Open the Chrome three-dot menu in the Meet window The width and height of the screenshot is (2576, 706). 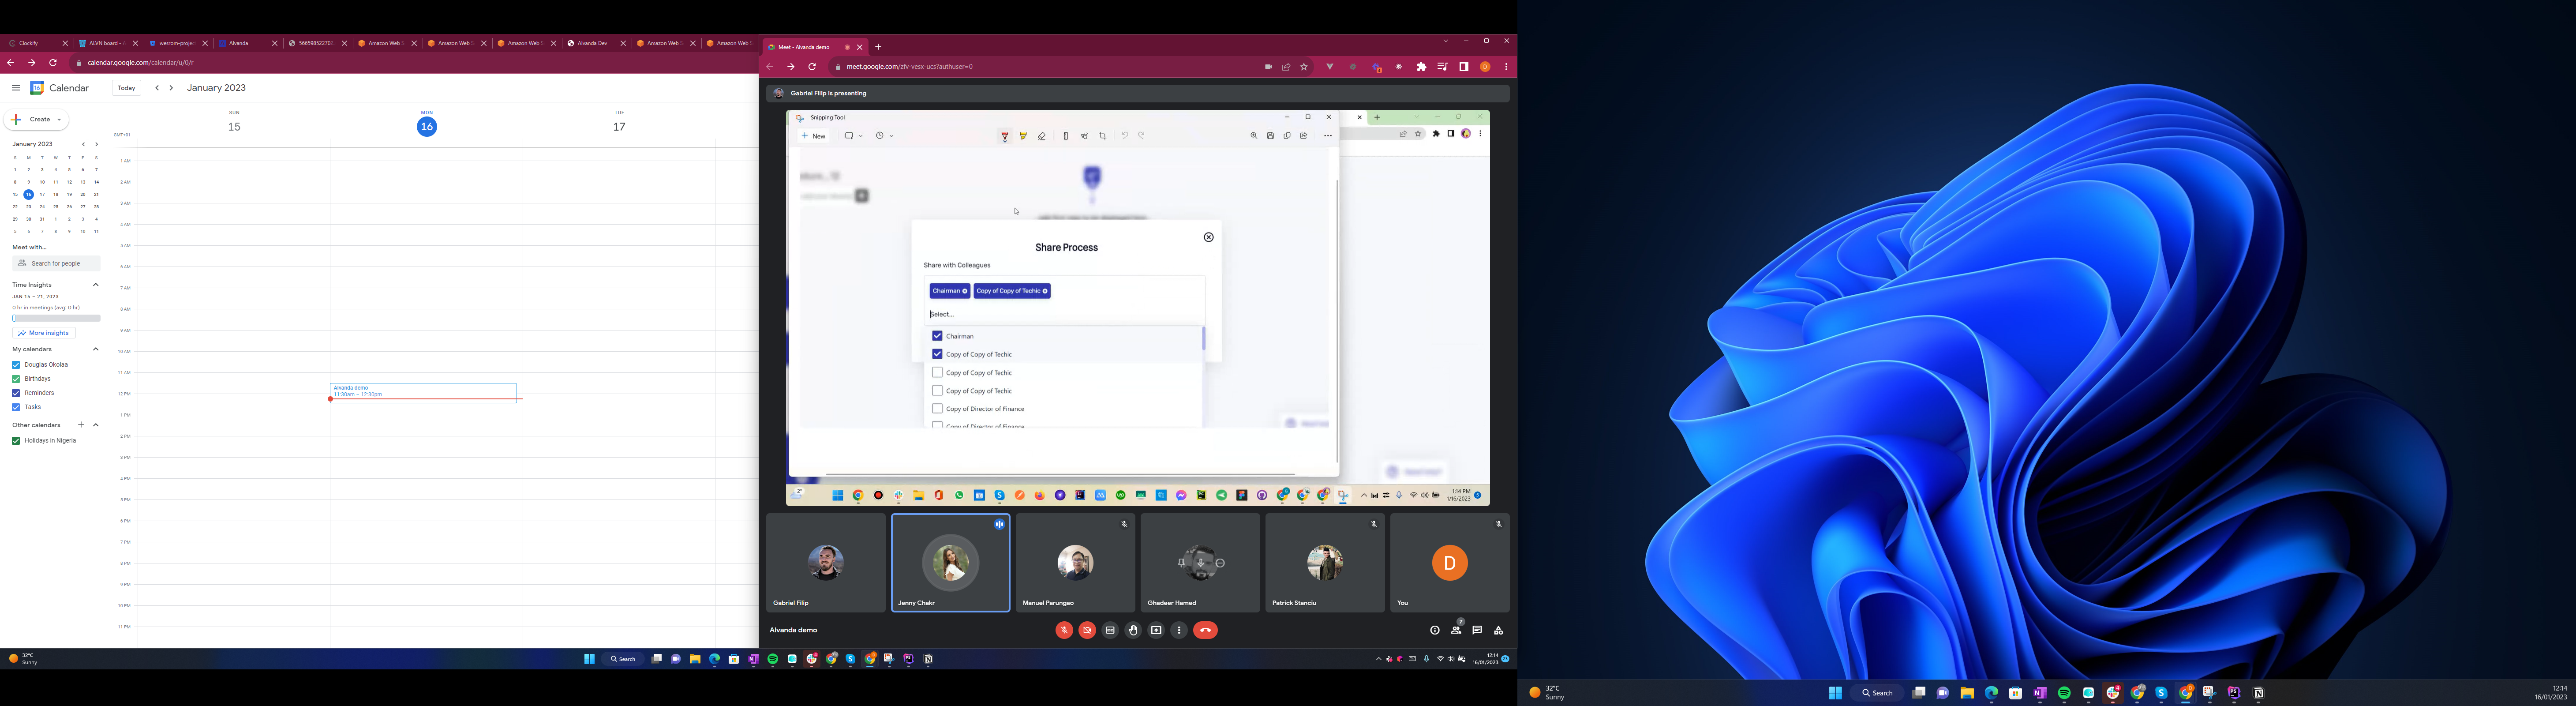[1506, 67]
